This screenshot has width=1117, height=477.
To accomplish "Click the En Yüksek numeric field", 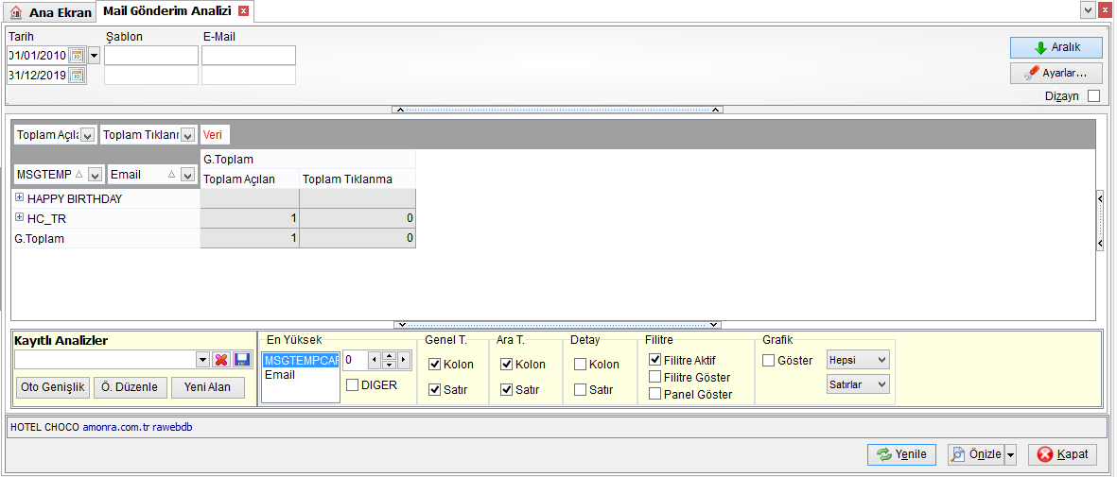I will tap(355, 360).
